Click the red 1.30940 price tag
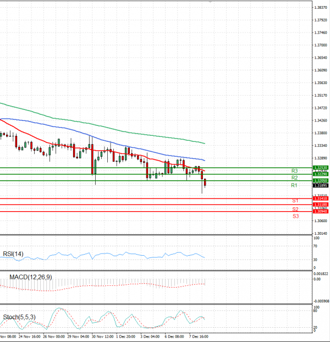This screenshot has height=342, width=330. point(321,211)
